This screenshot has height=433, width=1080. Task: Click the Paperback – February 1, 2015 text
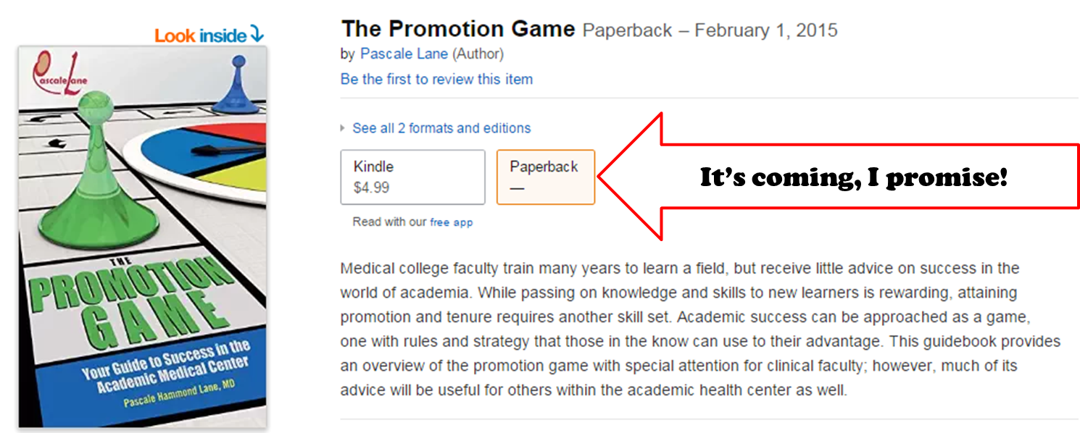click(710, 30)
